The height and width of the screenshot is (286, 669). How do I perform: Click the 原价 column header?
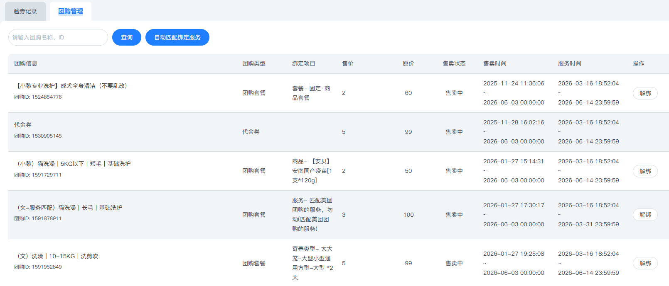408,63
